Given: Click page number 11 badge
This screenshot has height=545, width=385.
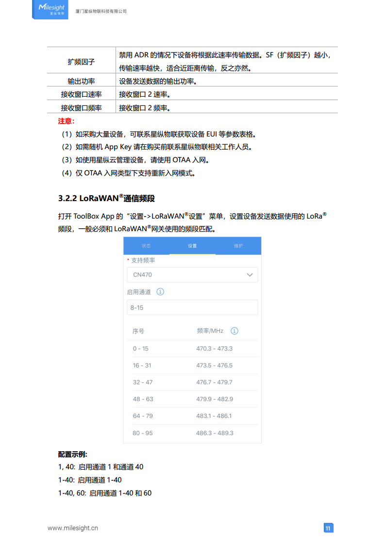Looking at the screenshot, I should click(x=328, y=528).
